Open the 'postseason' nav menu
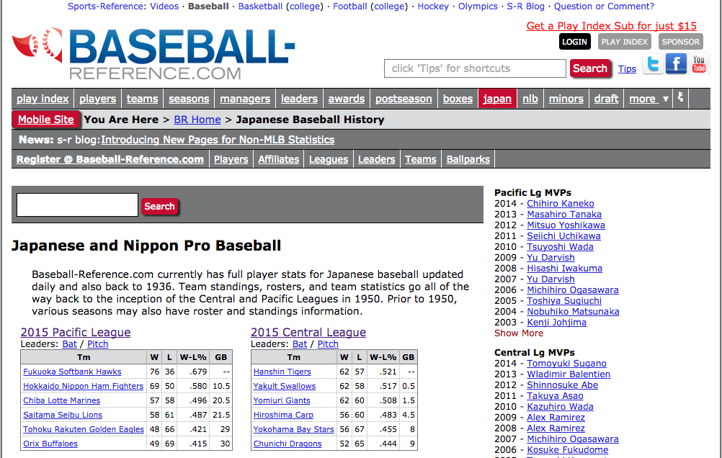The width and height of the screenshot is (722, 458). pyautogui.click(x=404, y=99)
